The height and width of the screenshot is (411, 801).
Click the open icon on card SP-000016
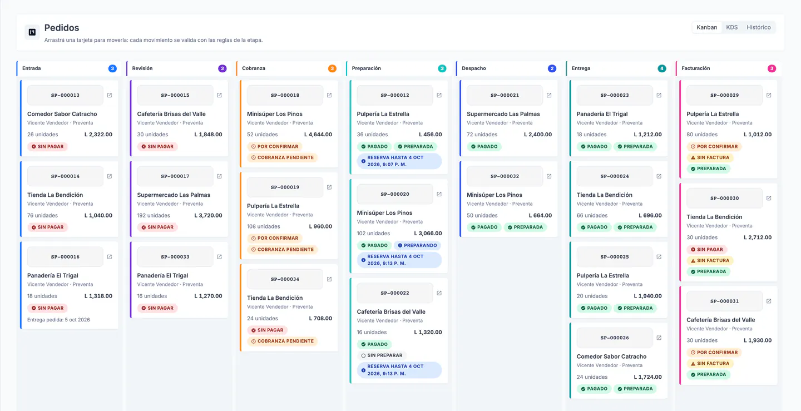coord(110,257)
